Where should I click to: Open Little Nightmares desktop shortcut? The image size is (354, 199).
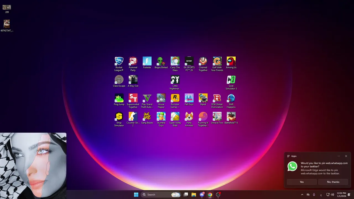pos(175,82)
